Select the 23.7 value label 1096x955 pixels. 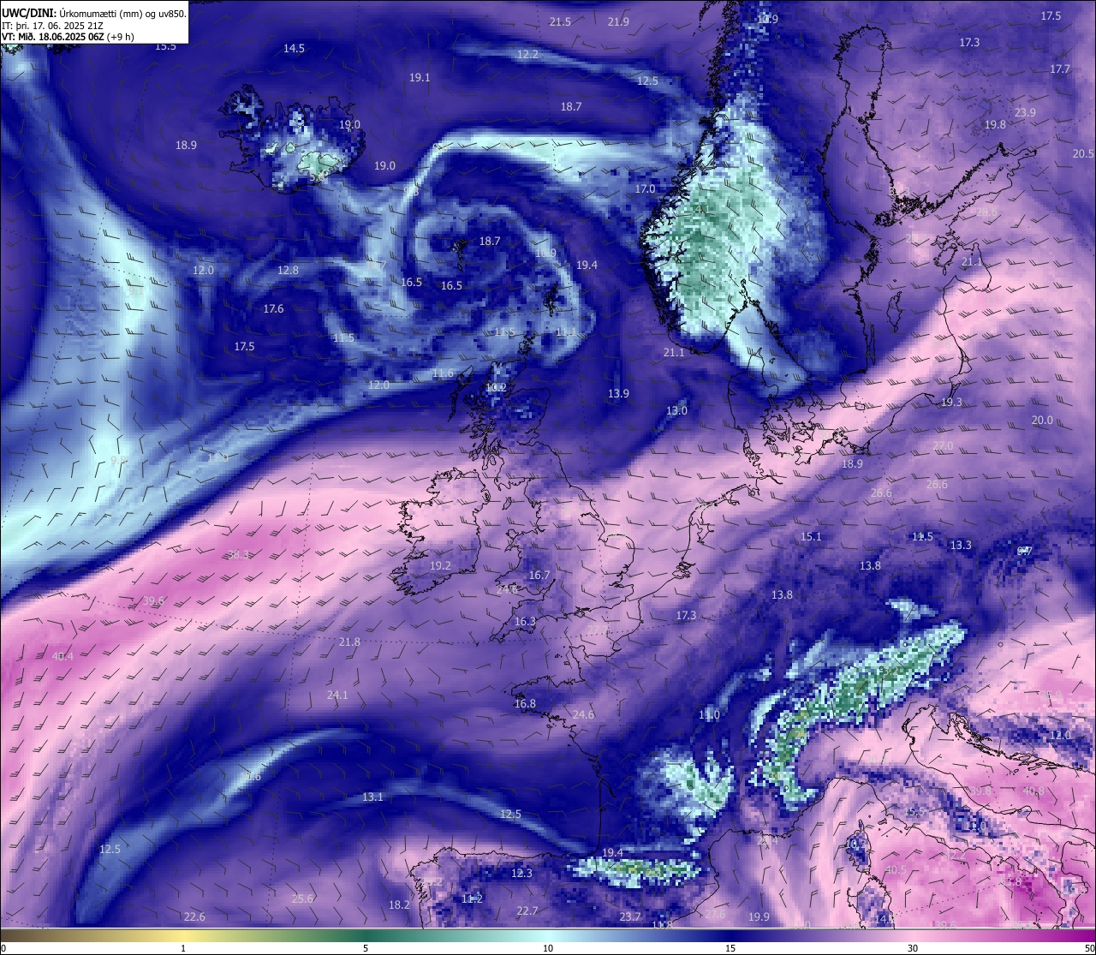629,916
